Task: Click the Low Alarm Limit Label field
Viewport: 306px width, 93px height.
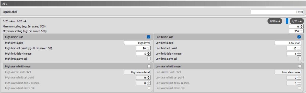Action: 288,72
